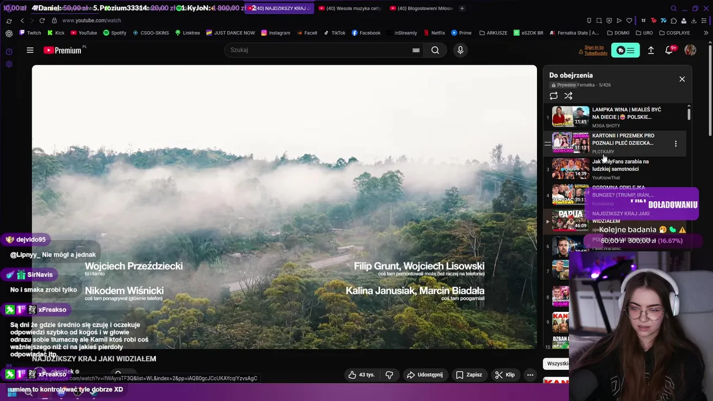Toggle playlist shuffle
This screenshot has width=713, height=401.
point(568,96)
